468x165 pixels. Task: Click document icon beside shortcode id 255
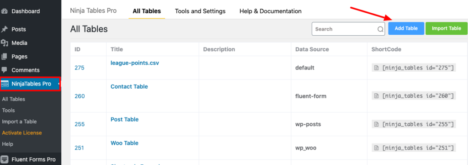point(377,124)
